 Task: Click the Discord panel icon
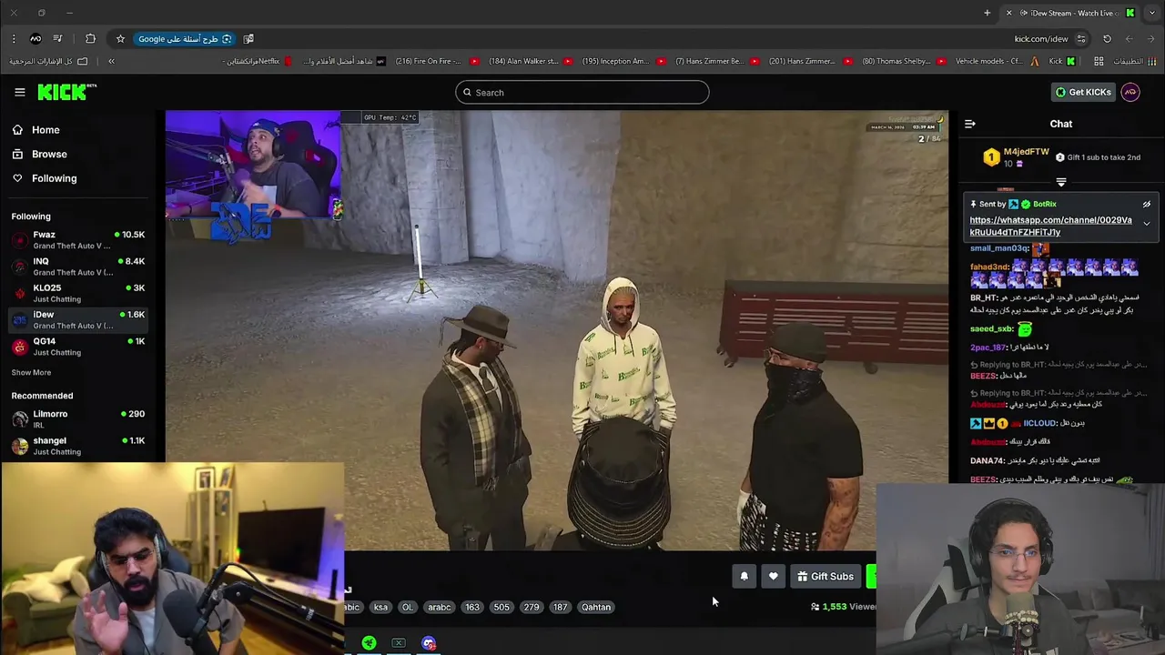429,643
